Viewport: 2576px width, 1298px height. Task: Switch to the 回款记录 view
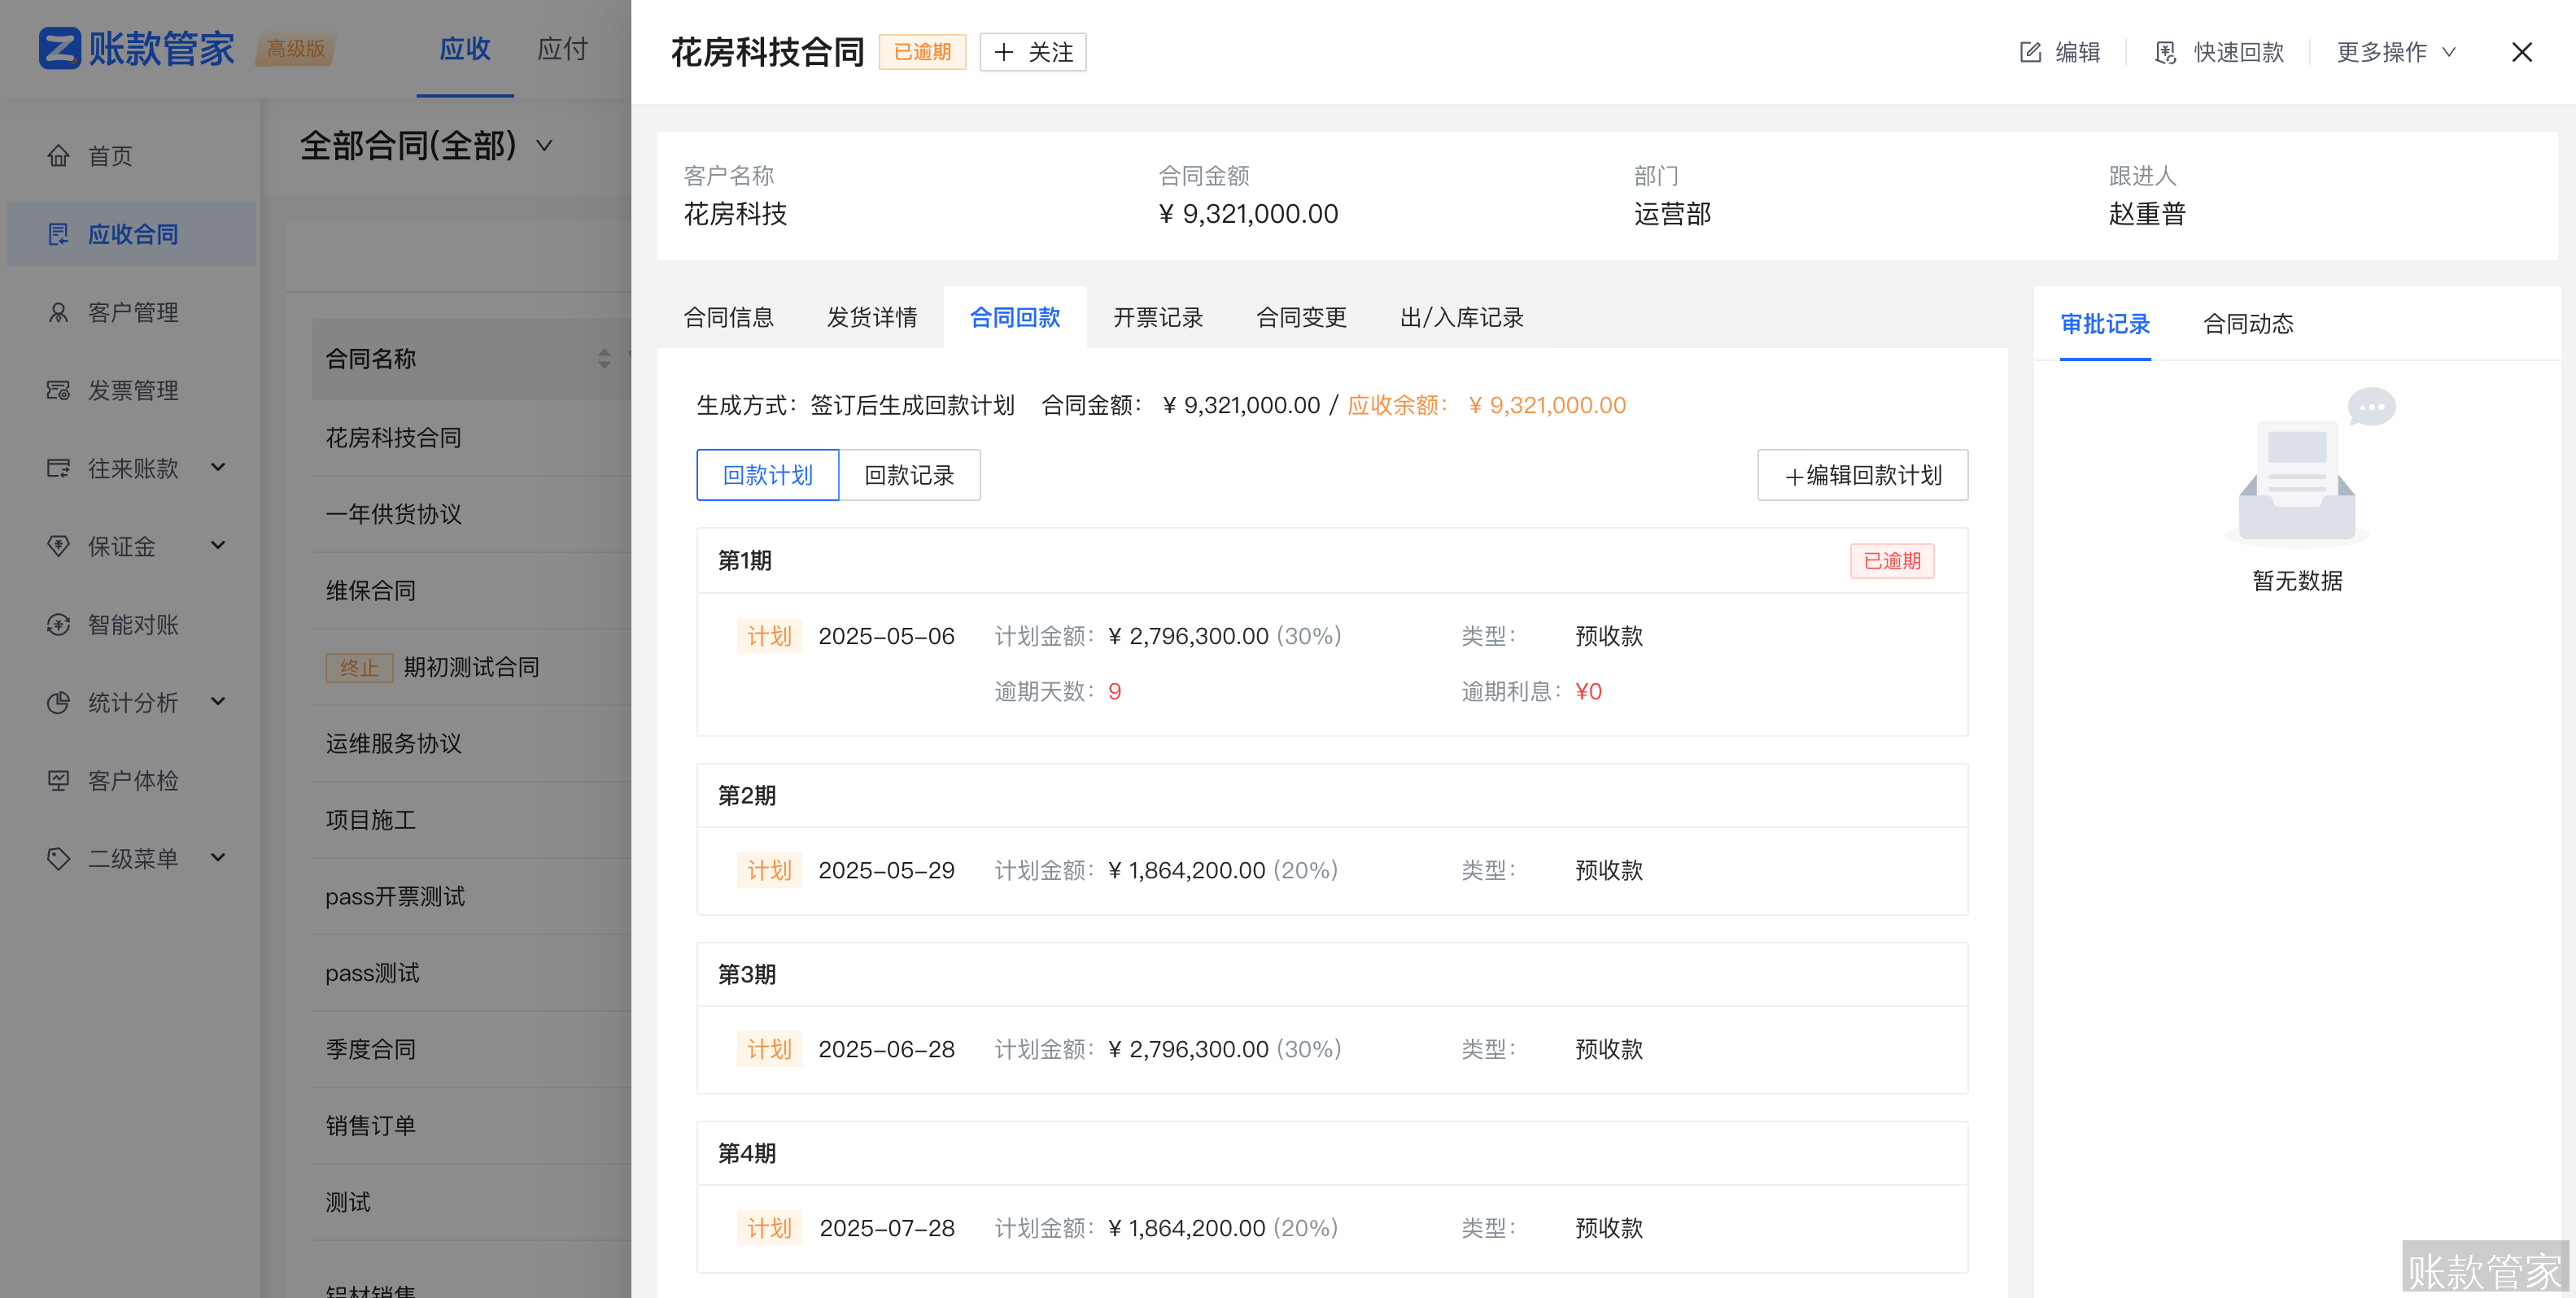tap(909, 475)
